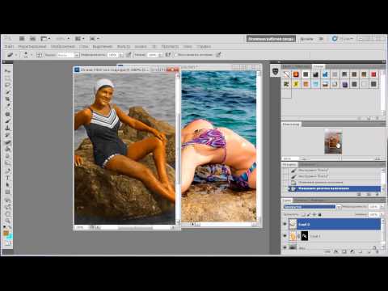388x291 pixels.
Task: Click the Navigator preview thumbnail
Action: click(x=333, y=141)
